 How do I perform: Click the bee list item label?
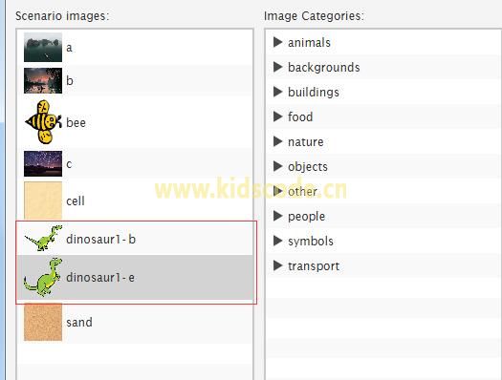(x=76, y=122)
